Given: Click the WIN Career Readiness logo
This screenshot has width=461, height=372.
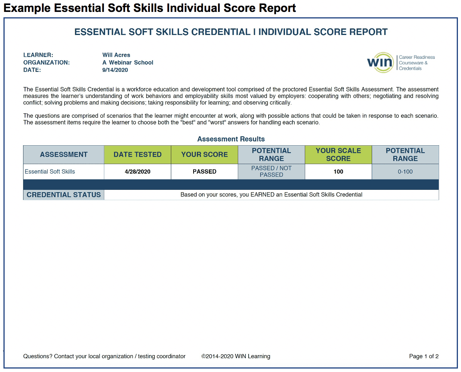Looking at the screenshot, I should click(401, 63).
